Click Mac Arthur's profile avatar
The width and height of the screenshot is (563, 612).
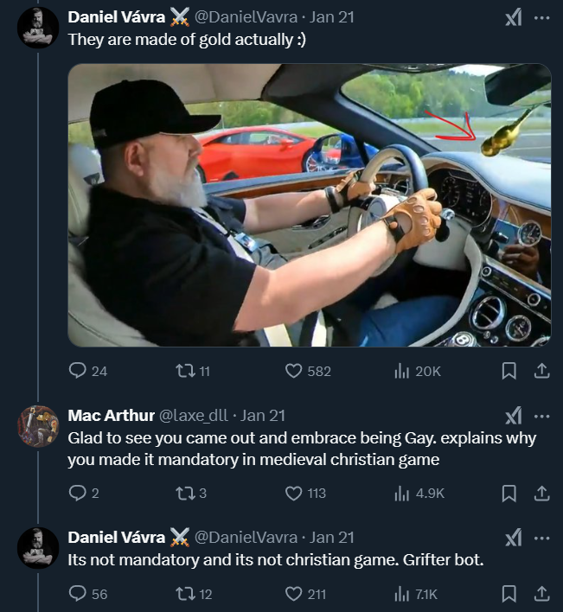pos(38,426)
